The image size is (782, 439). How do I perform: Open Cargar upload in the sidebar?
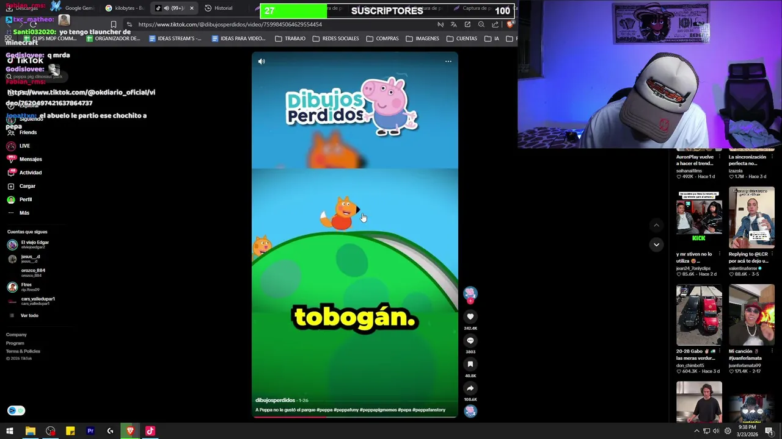coord(21,186)
